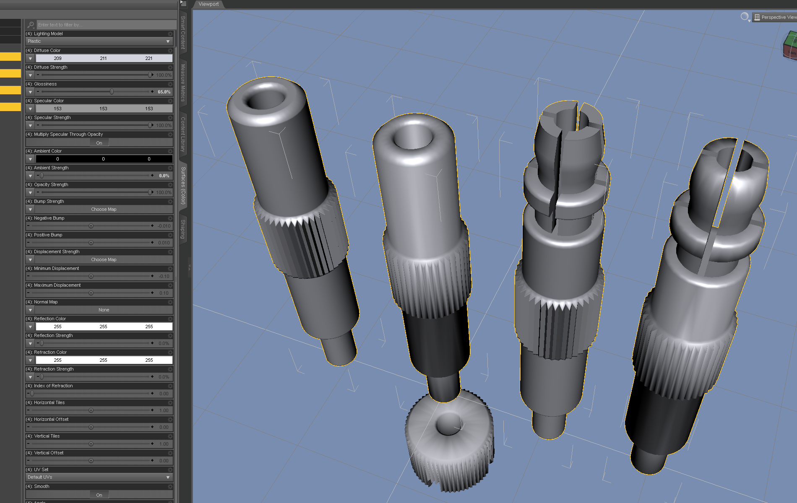Click the Diffuse Strength slider handle
797x503 pixels.
[x=150, y=75]
